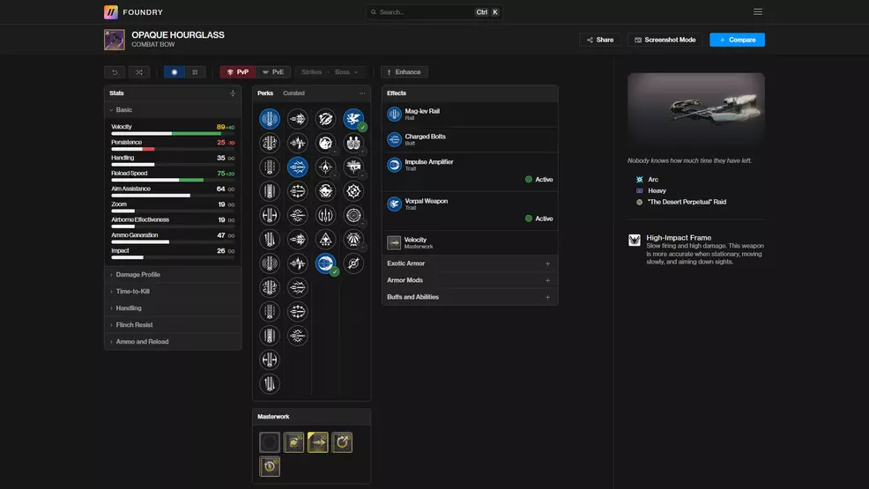
Task: Click Velocity Masterwork icon in Effects list
Action: (394, 242)
